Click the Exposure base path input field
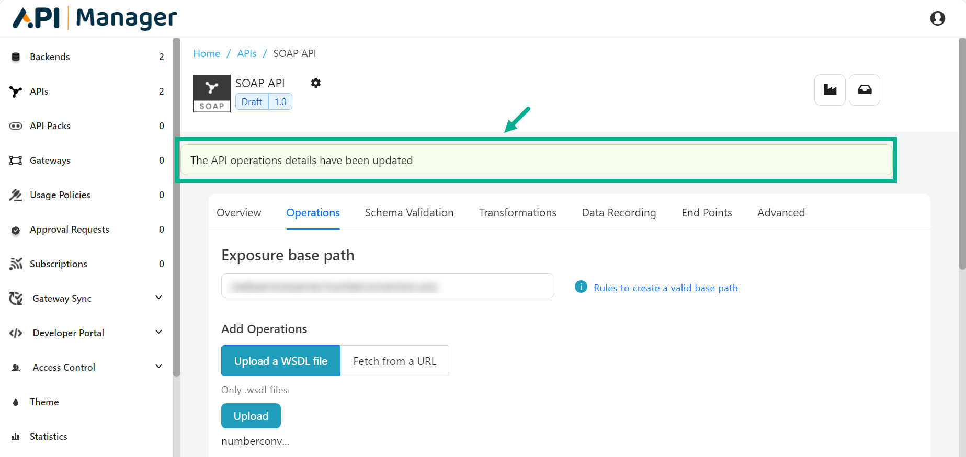Screen dimensions: 966x457 point(387,286)
